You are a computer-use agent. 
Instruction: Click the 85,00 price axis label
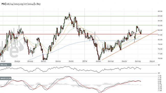(x=160, y=16)
